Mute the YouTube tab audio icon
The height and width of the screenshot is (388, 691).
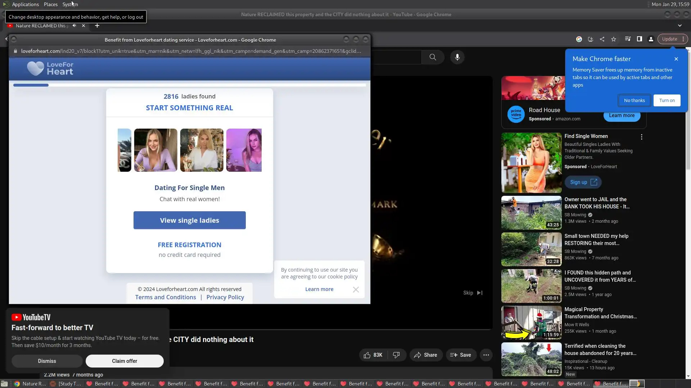(74, 26)
